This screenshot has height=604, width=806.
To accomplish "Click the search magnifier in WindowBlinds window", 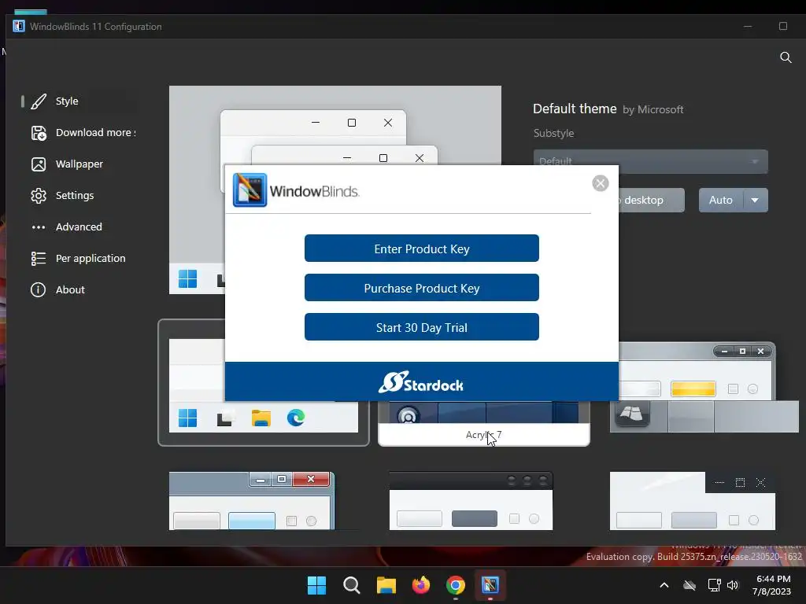I will point(786,57).
